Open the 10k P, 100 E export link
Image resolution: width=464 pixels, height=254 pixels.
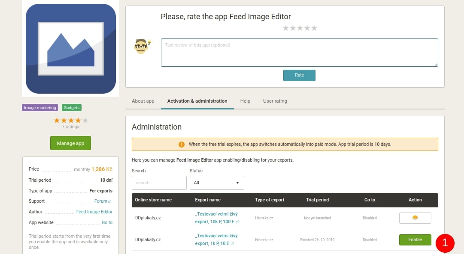216,218
